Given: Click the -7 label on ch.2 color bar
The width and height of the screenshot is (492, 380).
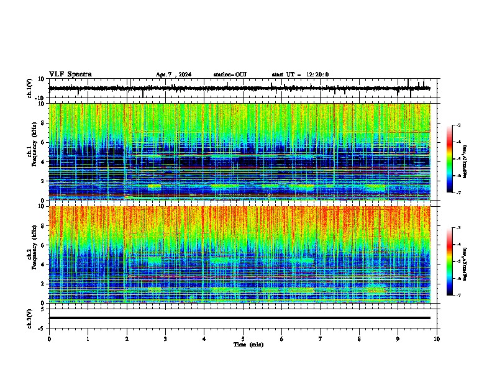Looking at the screenshot, I should pyautogui.click(x=458, y=295).
